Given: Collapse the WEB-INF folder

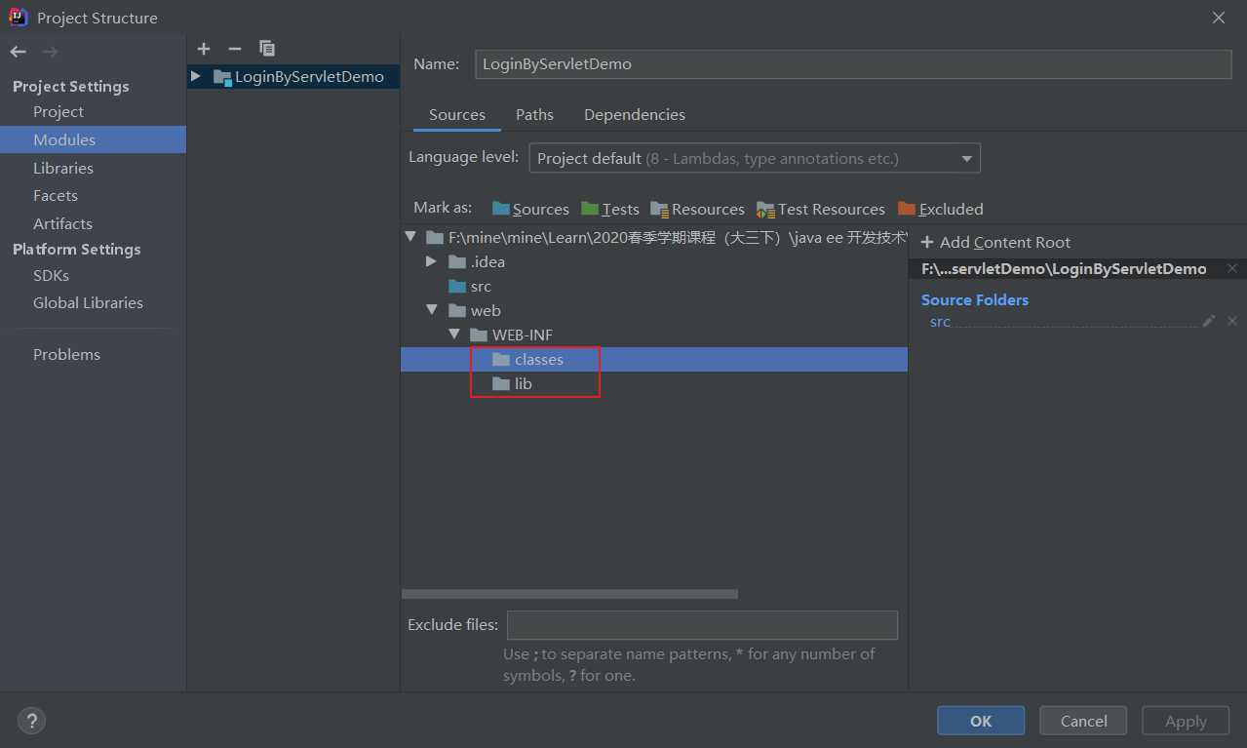Looking at the screenshot, I should (x=453, y=335).
